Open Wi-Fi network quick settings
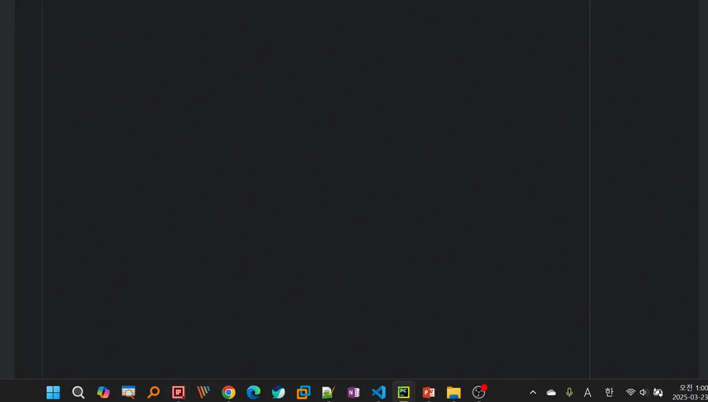This screenshot has height=402, width=708. [631, 392]
